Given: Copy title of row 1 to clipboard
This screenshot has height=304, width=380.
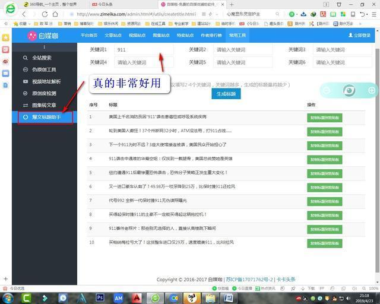Looking at the screenshot, I should click(x=324, y=117).
